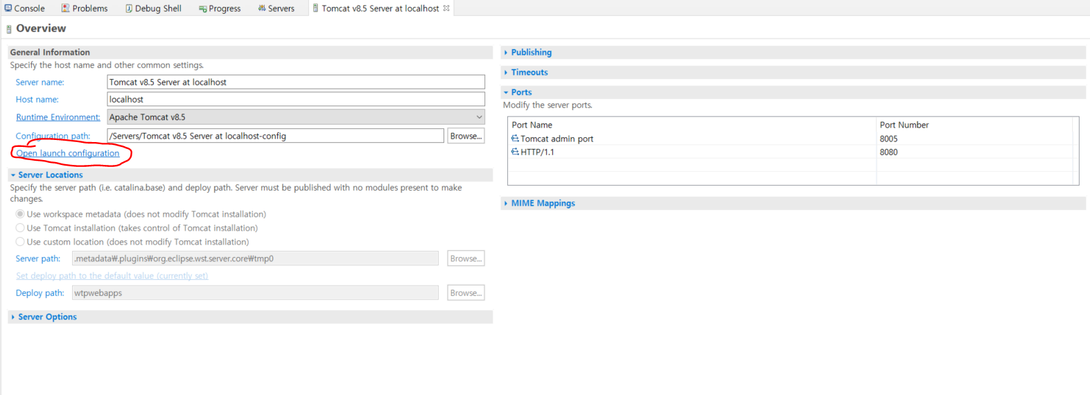Click the Progress tab icon
1090x395 pixels.
tap(202, 9)
